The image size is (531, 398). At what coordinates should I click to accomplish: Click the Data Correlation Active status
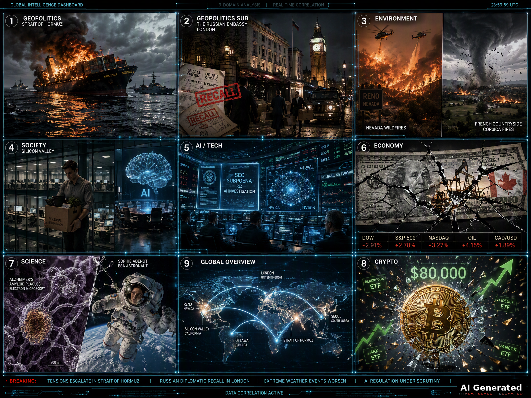click(x=254, y=393)
